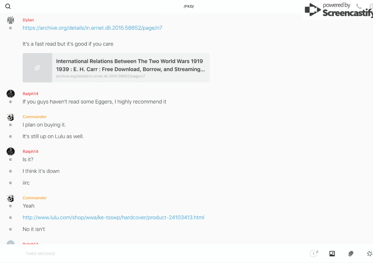Image resolution: width=373 pixels, height=263 pixels.
Task: Open Dylan's avatar
Action: [x=11, y=20]
